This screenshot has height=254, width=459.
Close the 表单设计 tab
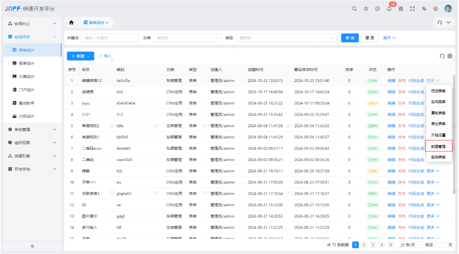coord(107,23)
